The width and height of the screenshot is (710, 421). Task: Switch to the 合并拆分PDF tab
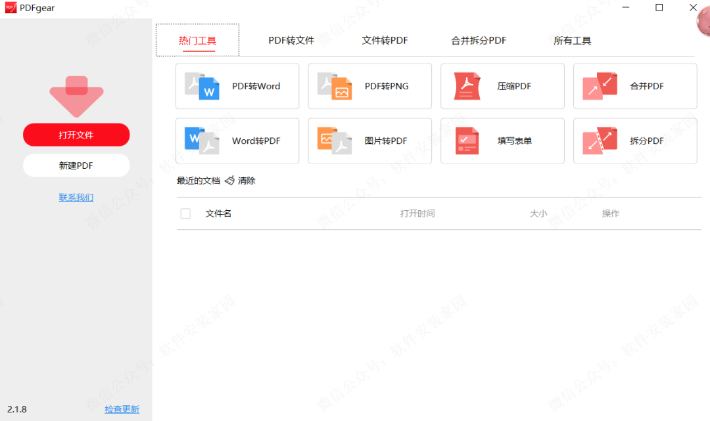tap(479, 40)
